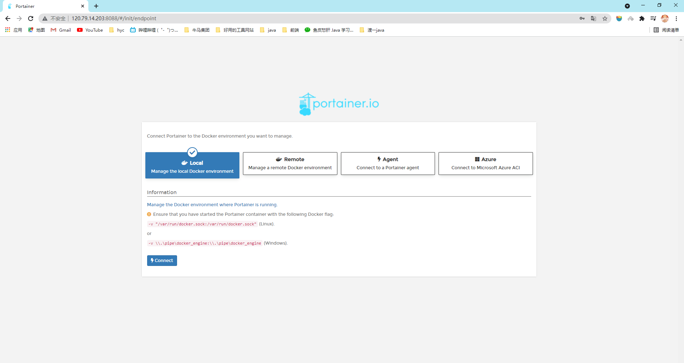684x363 pixels.
Task: Reload the page with the refresh icon
Action: point(31,18)
